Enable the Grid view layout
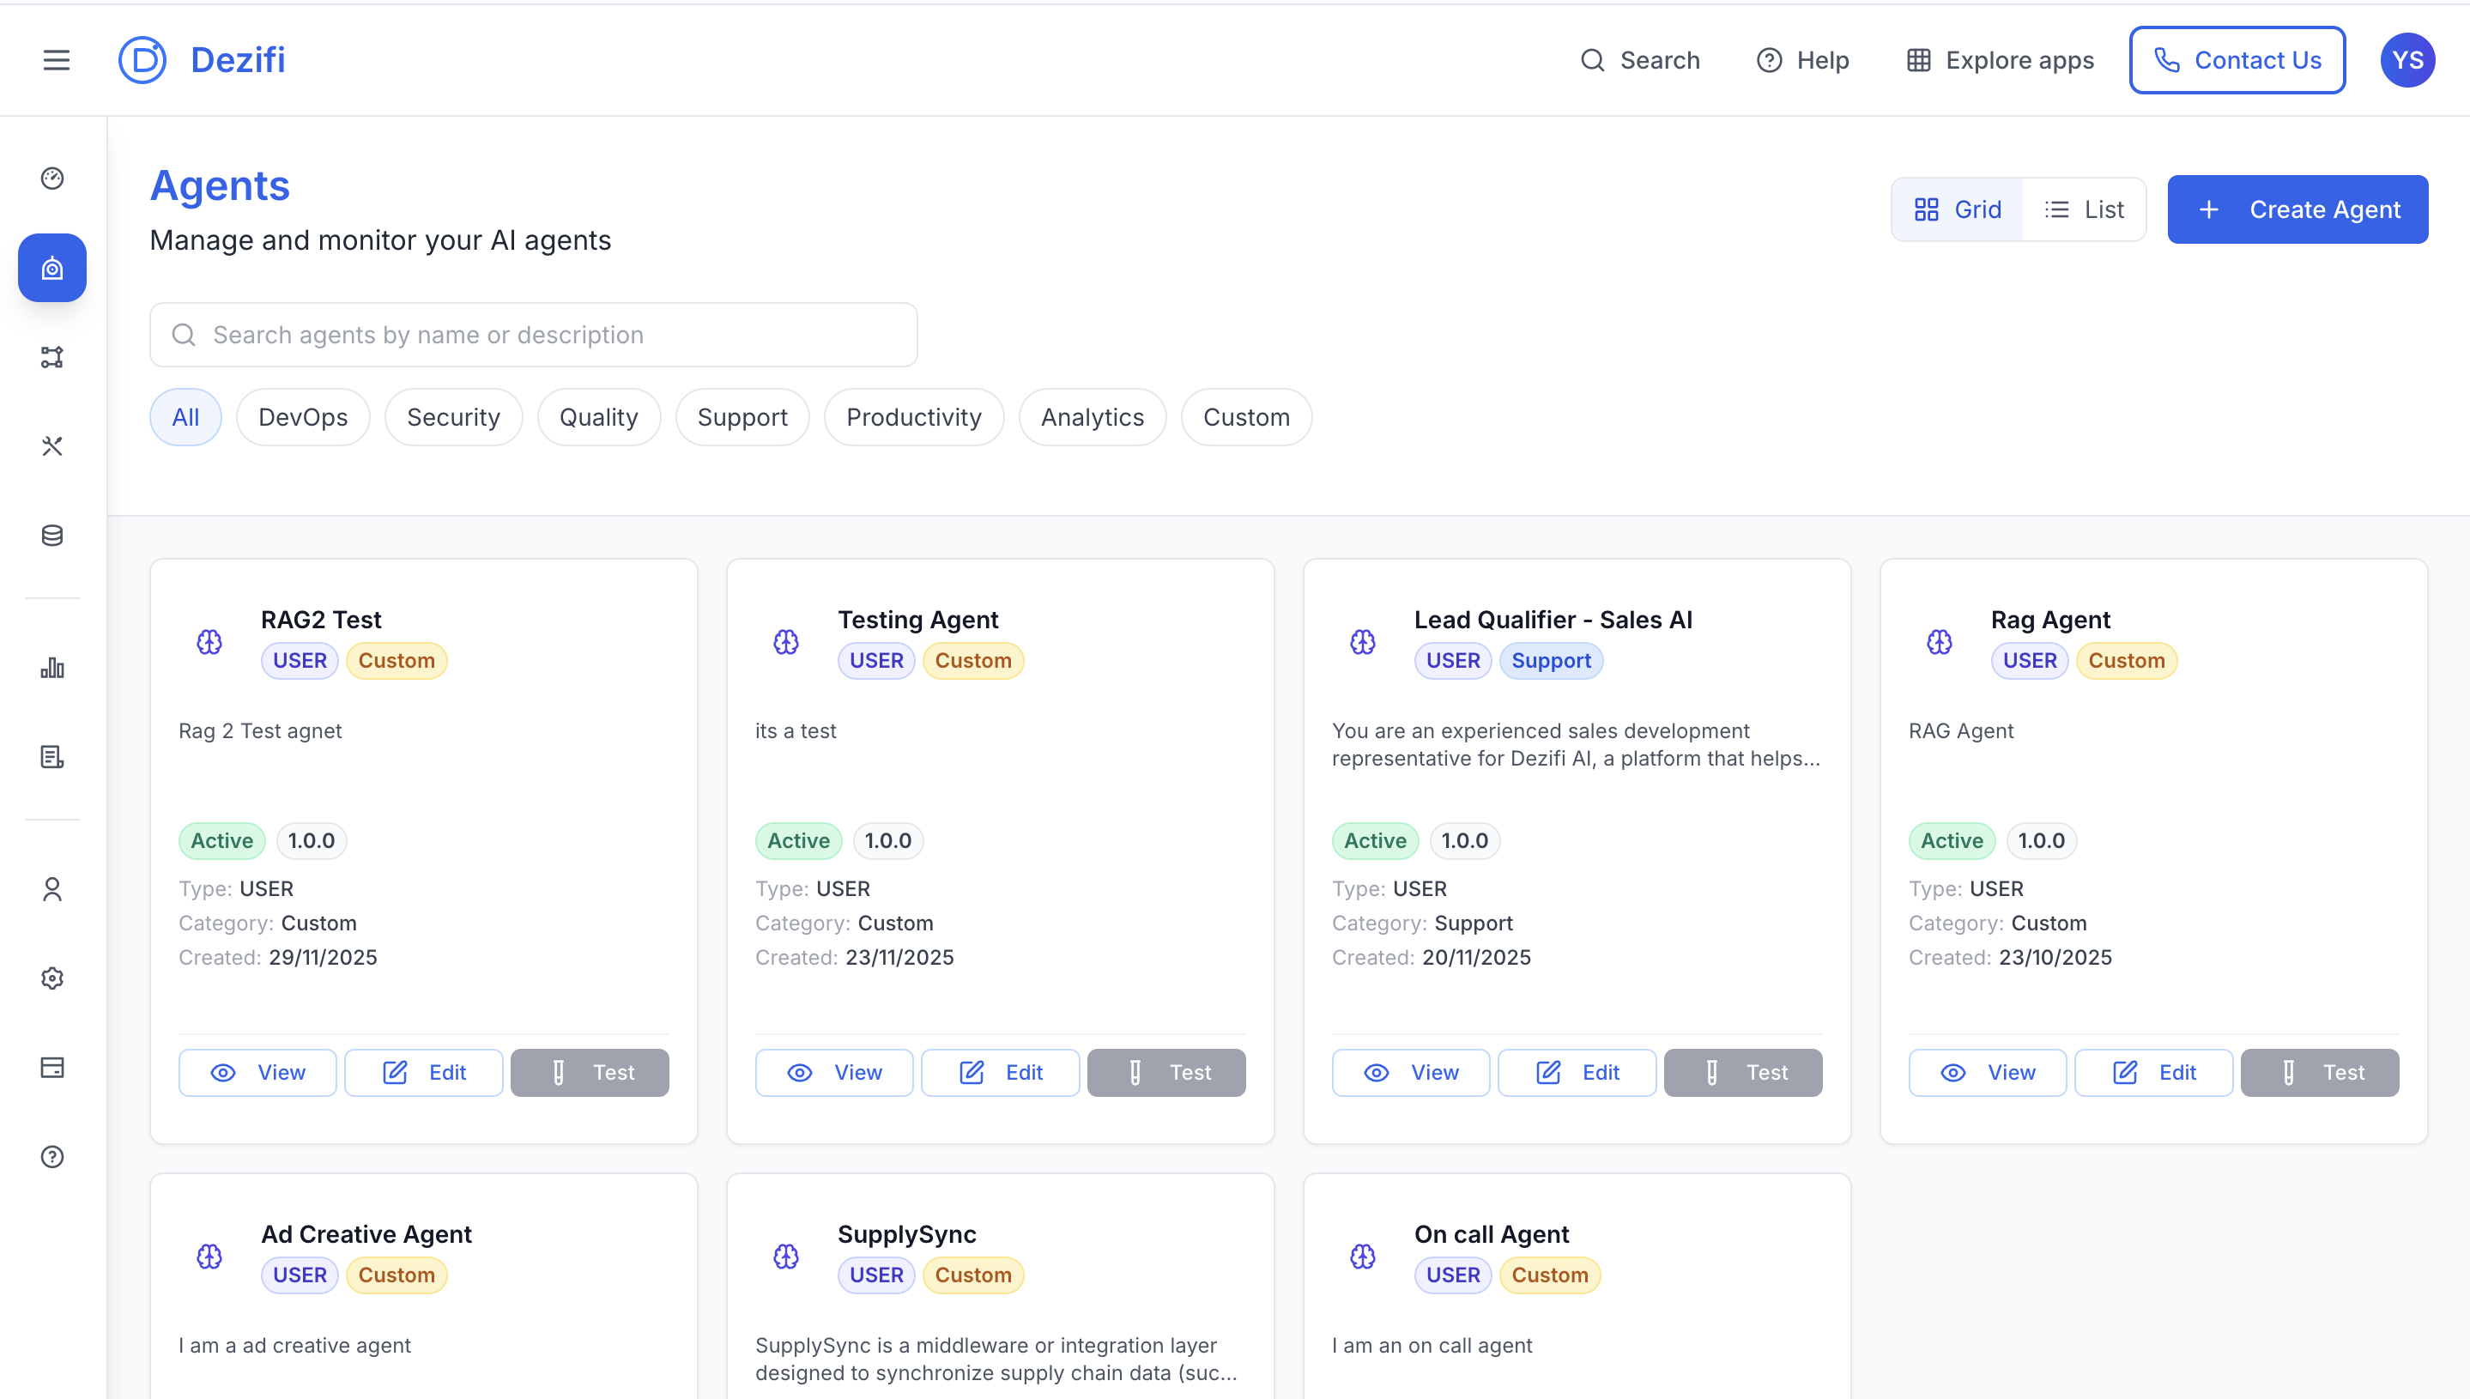This screenshot has height=1399, width=2470. [x=1956, y=209]
